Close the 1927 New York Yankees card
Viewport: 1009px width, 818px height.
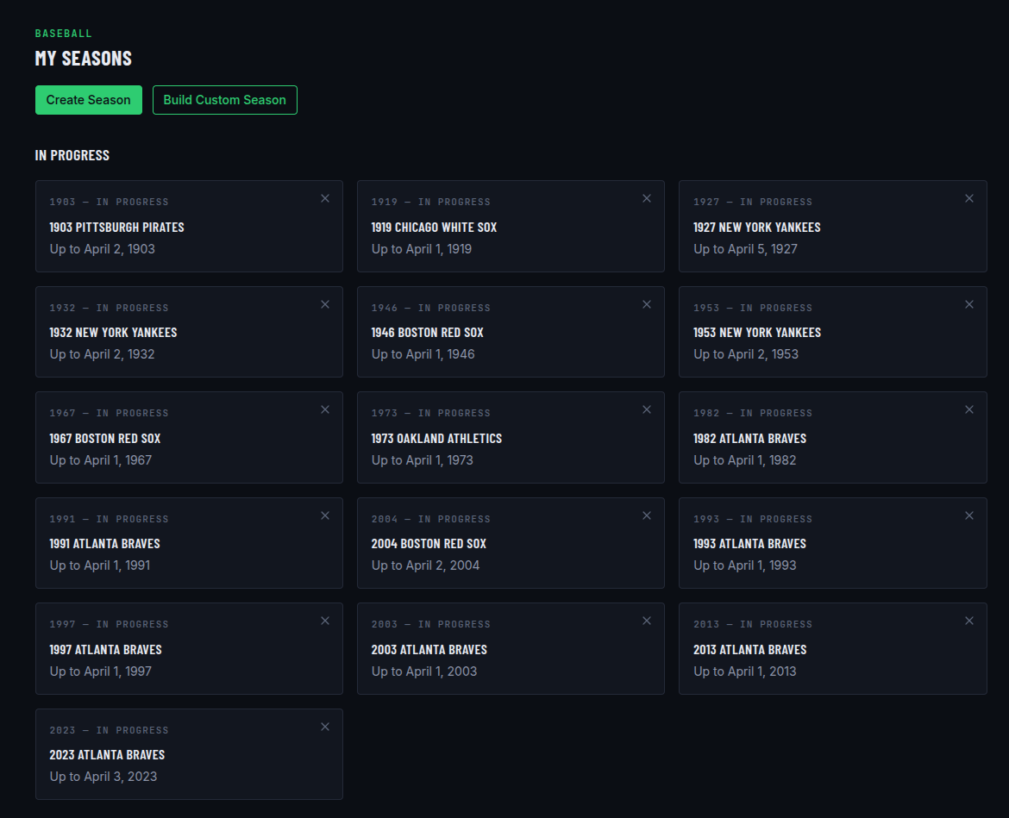pos(969,199)
